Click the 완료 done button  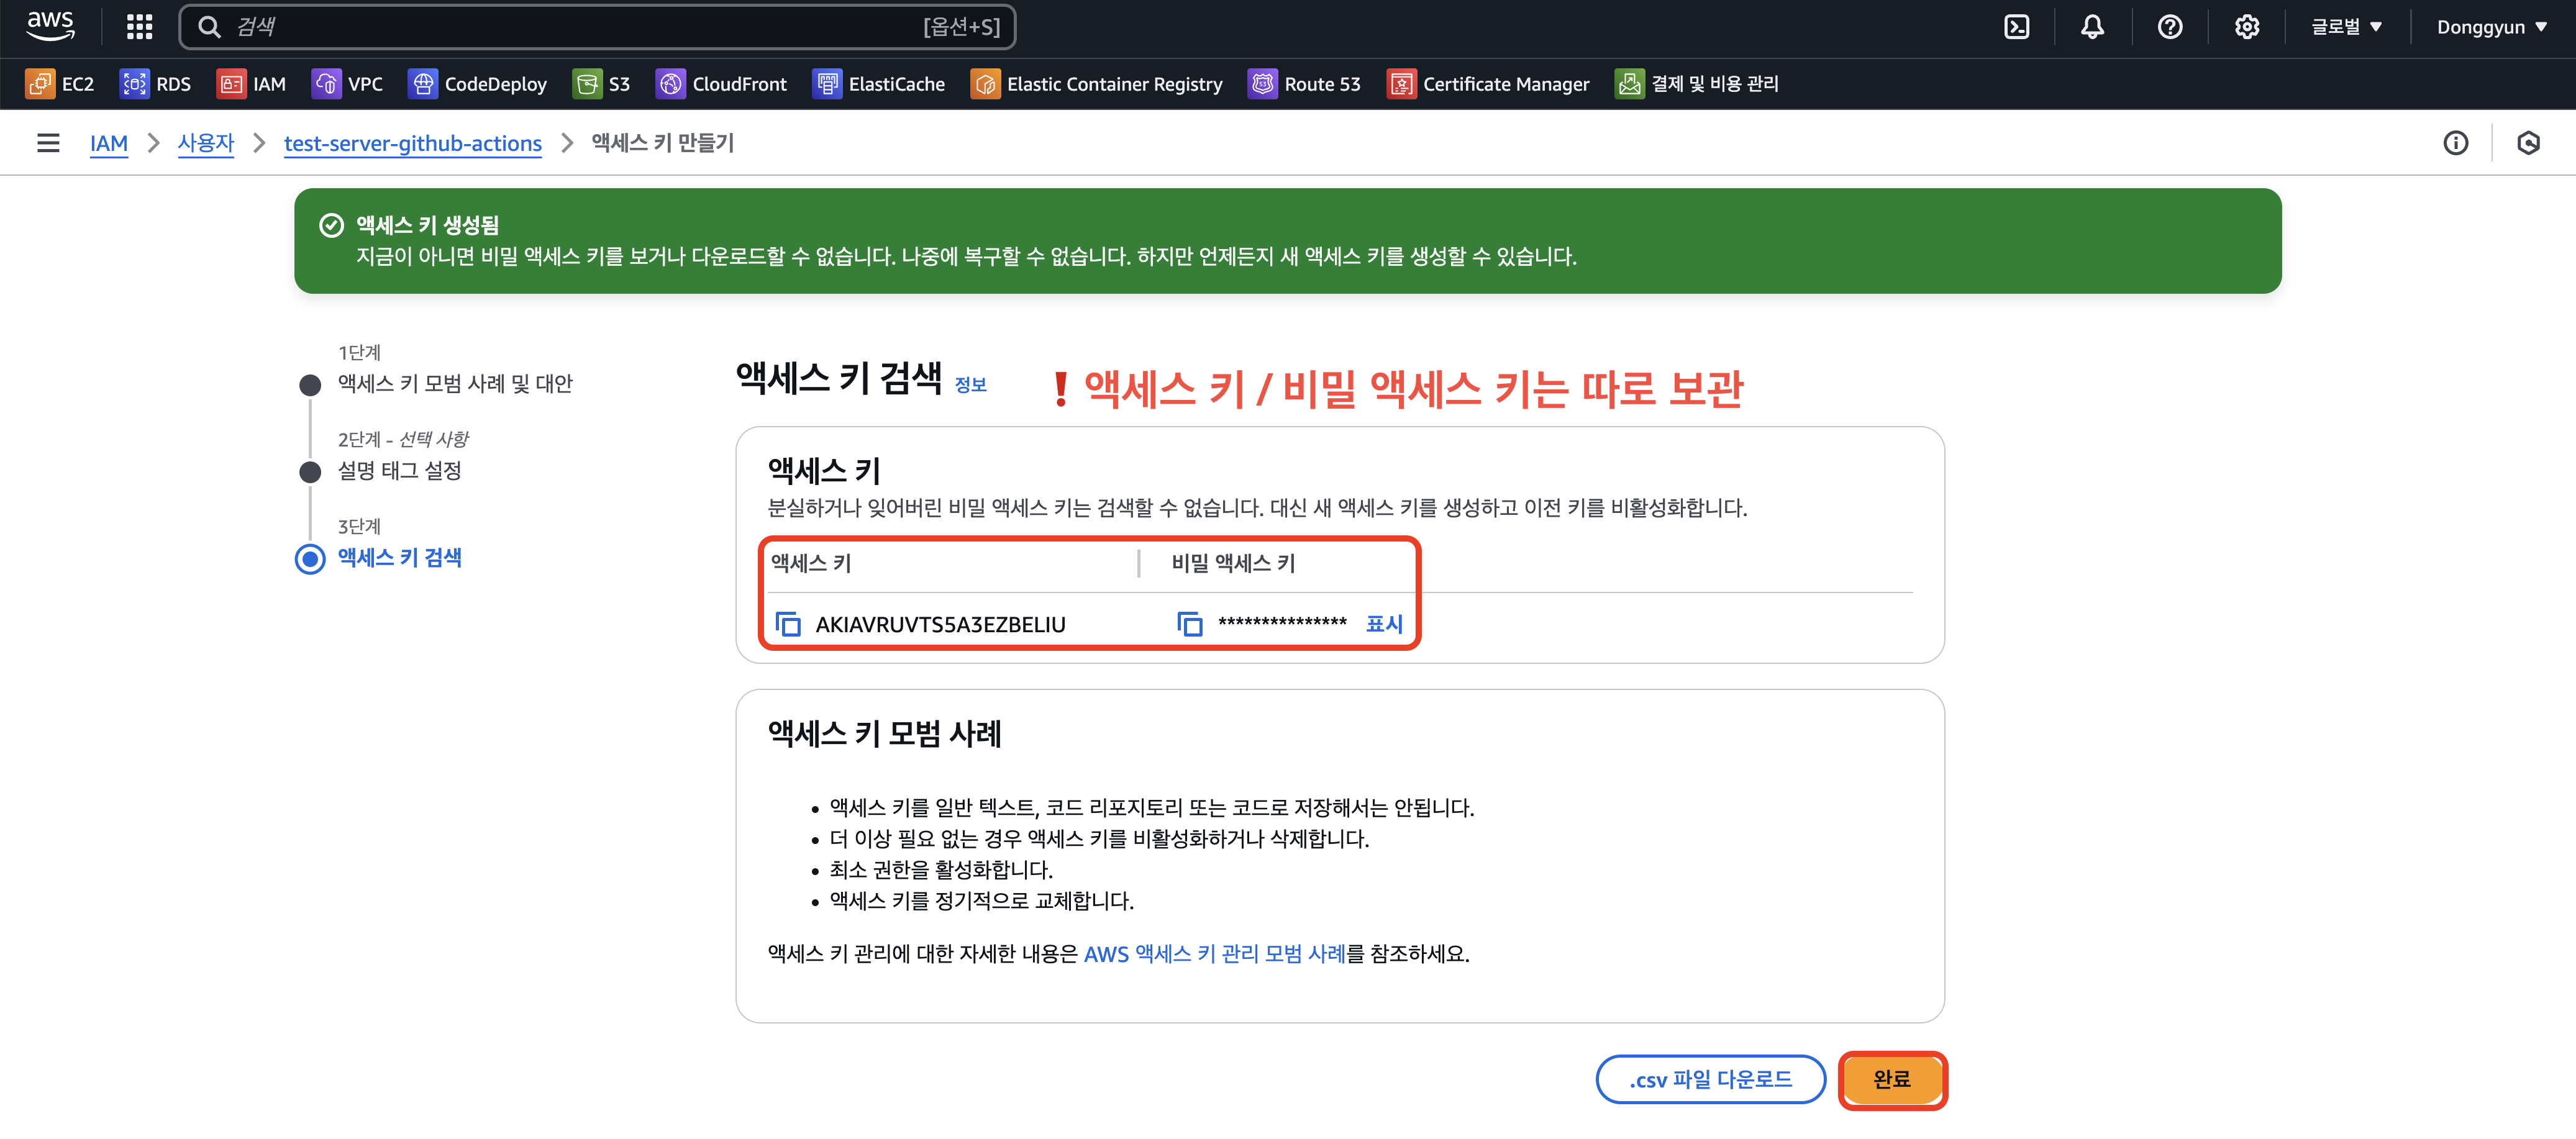1891,1079
